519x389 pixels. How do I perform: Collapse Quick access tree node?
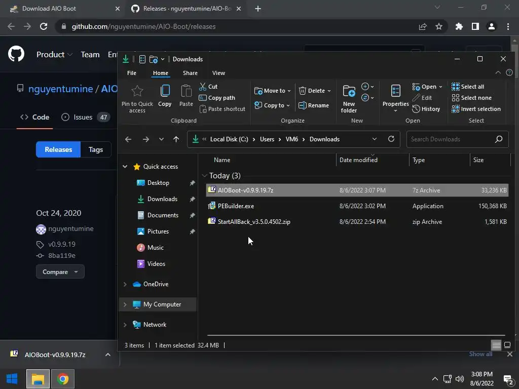[x=125, y=166]
